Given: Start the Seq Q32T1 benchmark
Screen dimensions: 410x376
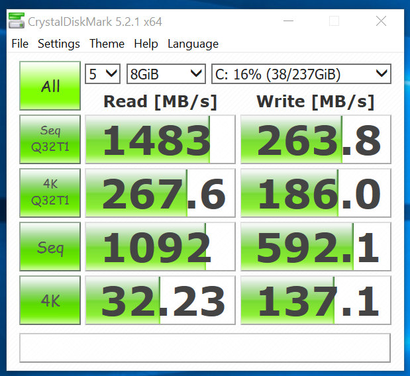Looking at the screenshot, I should point(50,139).
